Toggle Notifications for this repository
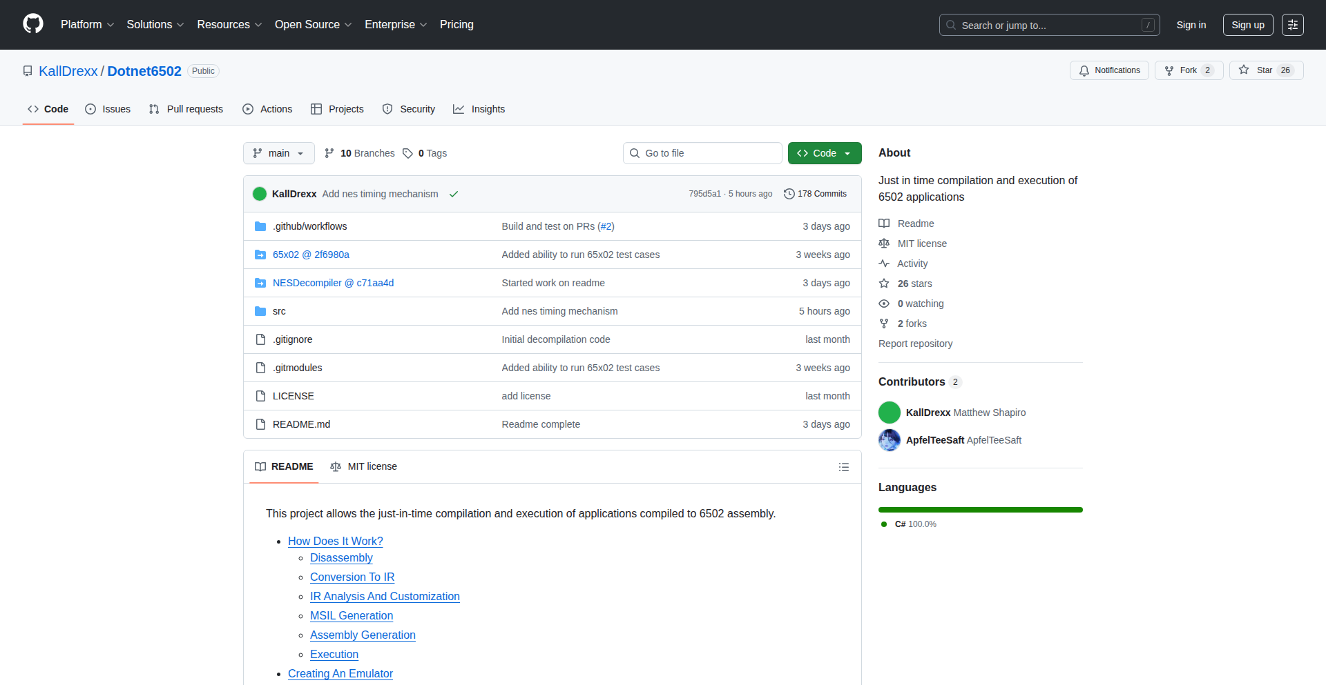Screen dimensions: 1326x685 tap(1109, 70)
